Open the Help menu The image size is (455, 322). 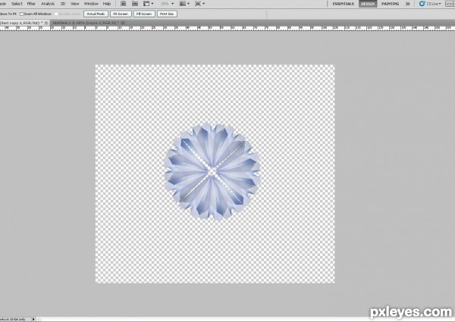(x=107, y=4)
